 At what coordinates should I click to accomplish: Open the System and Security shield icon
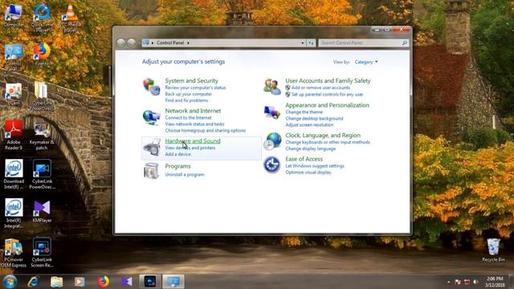[x=151, y=87]
